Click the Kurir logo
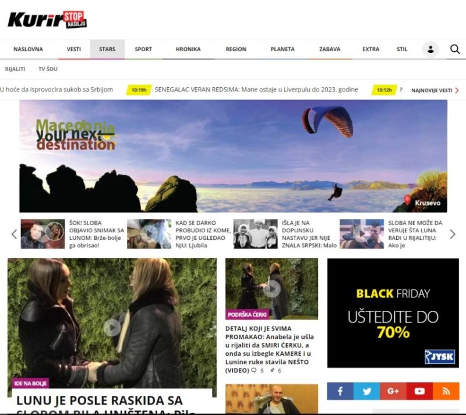Image resolution: width=466 pixels, height=415 pixels. point(47,20)
